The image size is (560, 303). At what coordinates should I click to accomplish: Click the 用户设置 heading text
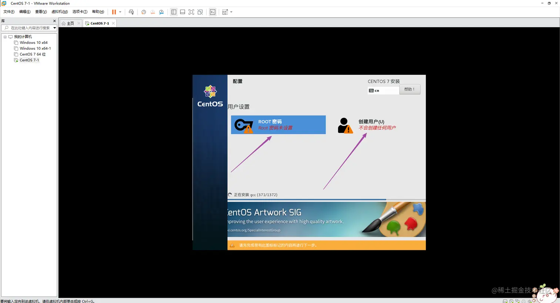239,107
